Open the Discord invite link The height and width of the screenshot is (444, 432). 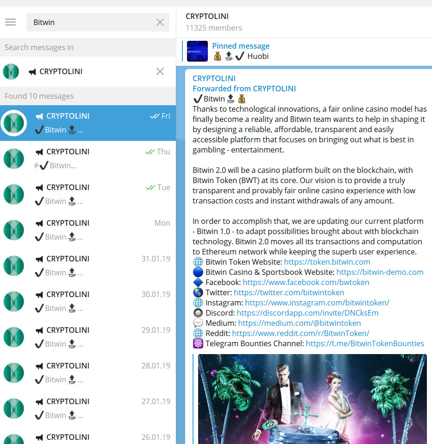[308, 313]
